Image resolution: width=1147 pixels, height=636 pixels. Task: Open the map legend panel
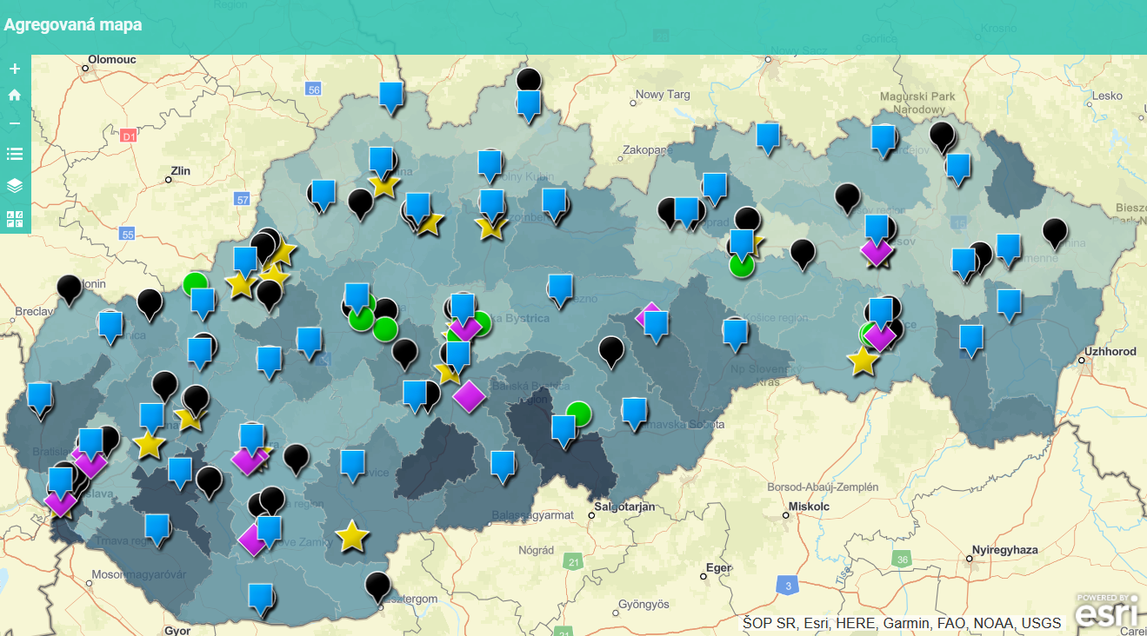point(13,153)
